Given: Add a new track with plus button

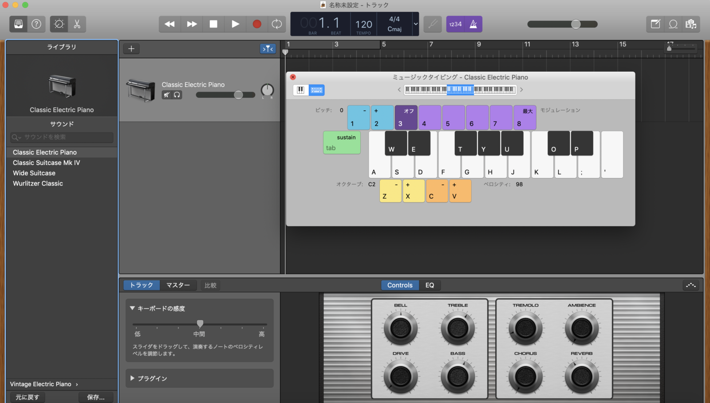Looking at the screenshot, I should pyautogui.click(x=131, y=49).
